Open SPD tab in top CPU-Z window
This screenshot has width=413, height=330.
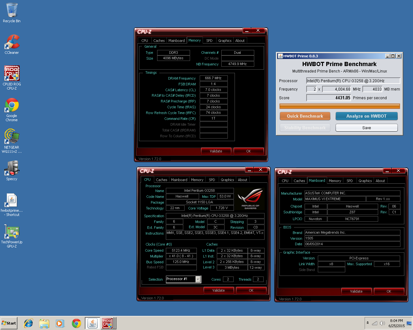pyautogui.click(x=209, y=41)
